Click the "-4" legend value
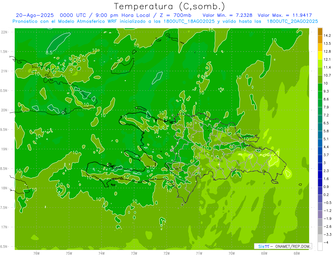 (326, 243)
